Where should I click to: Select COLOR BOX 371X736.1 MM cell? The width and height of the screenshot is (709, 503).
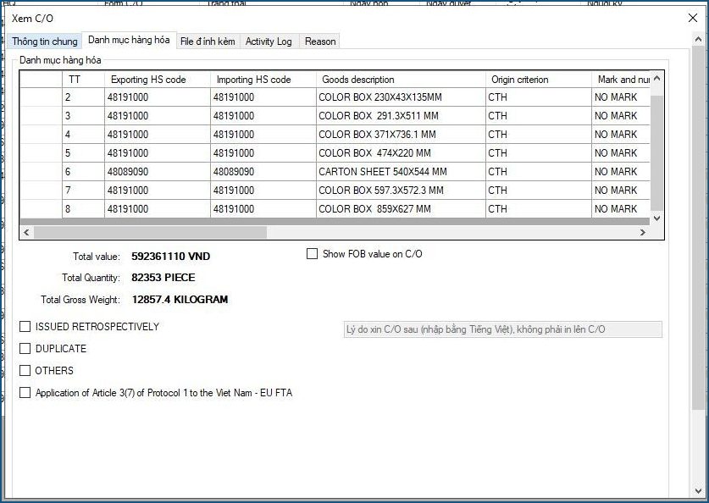[401, 135]
